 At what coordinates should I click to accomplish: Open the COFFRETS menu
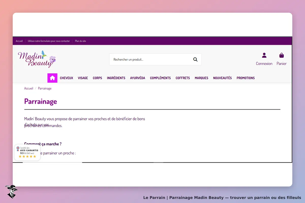(183, 78)
